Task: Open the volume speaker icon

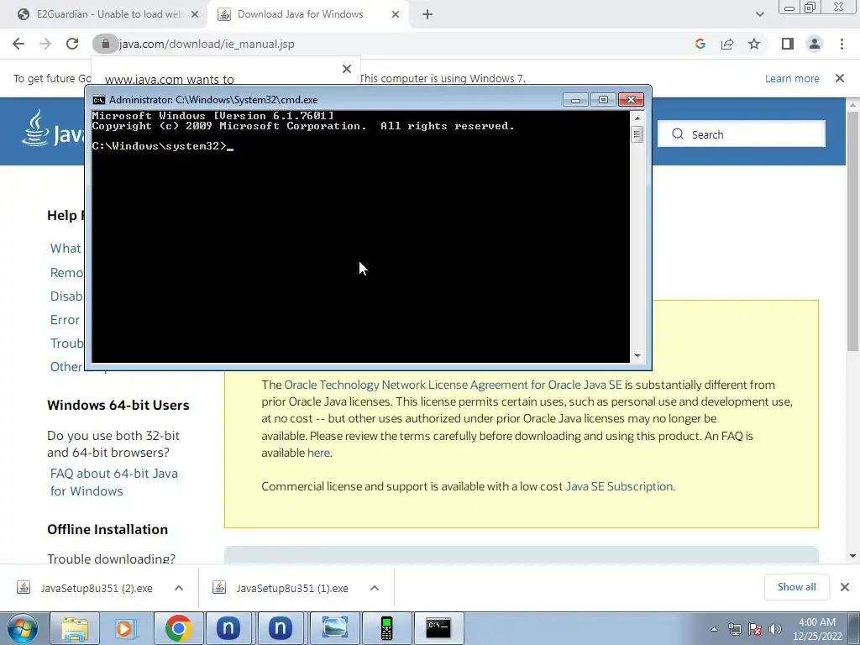Action: click(x=774, y=629)
